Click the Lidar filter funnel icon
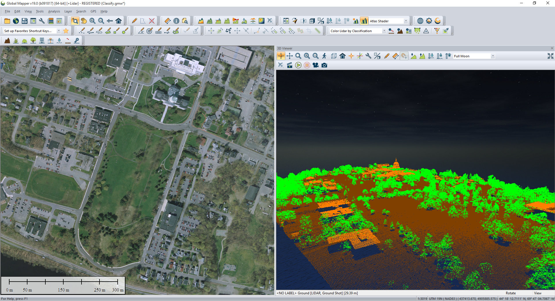555x301 pixels. tap(437, 31)
